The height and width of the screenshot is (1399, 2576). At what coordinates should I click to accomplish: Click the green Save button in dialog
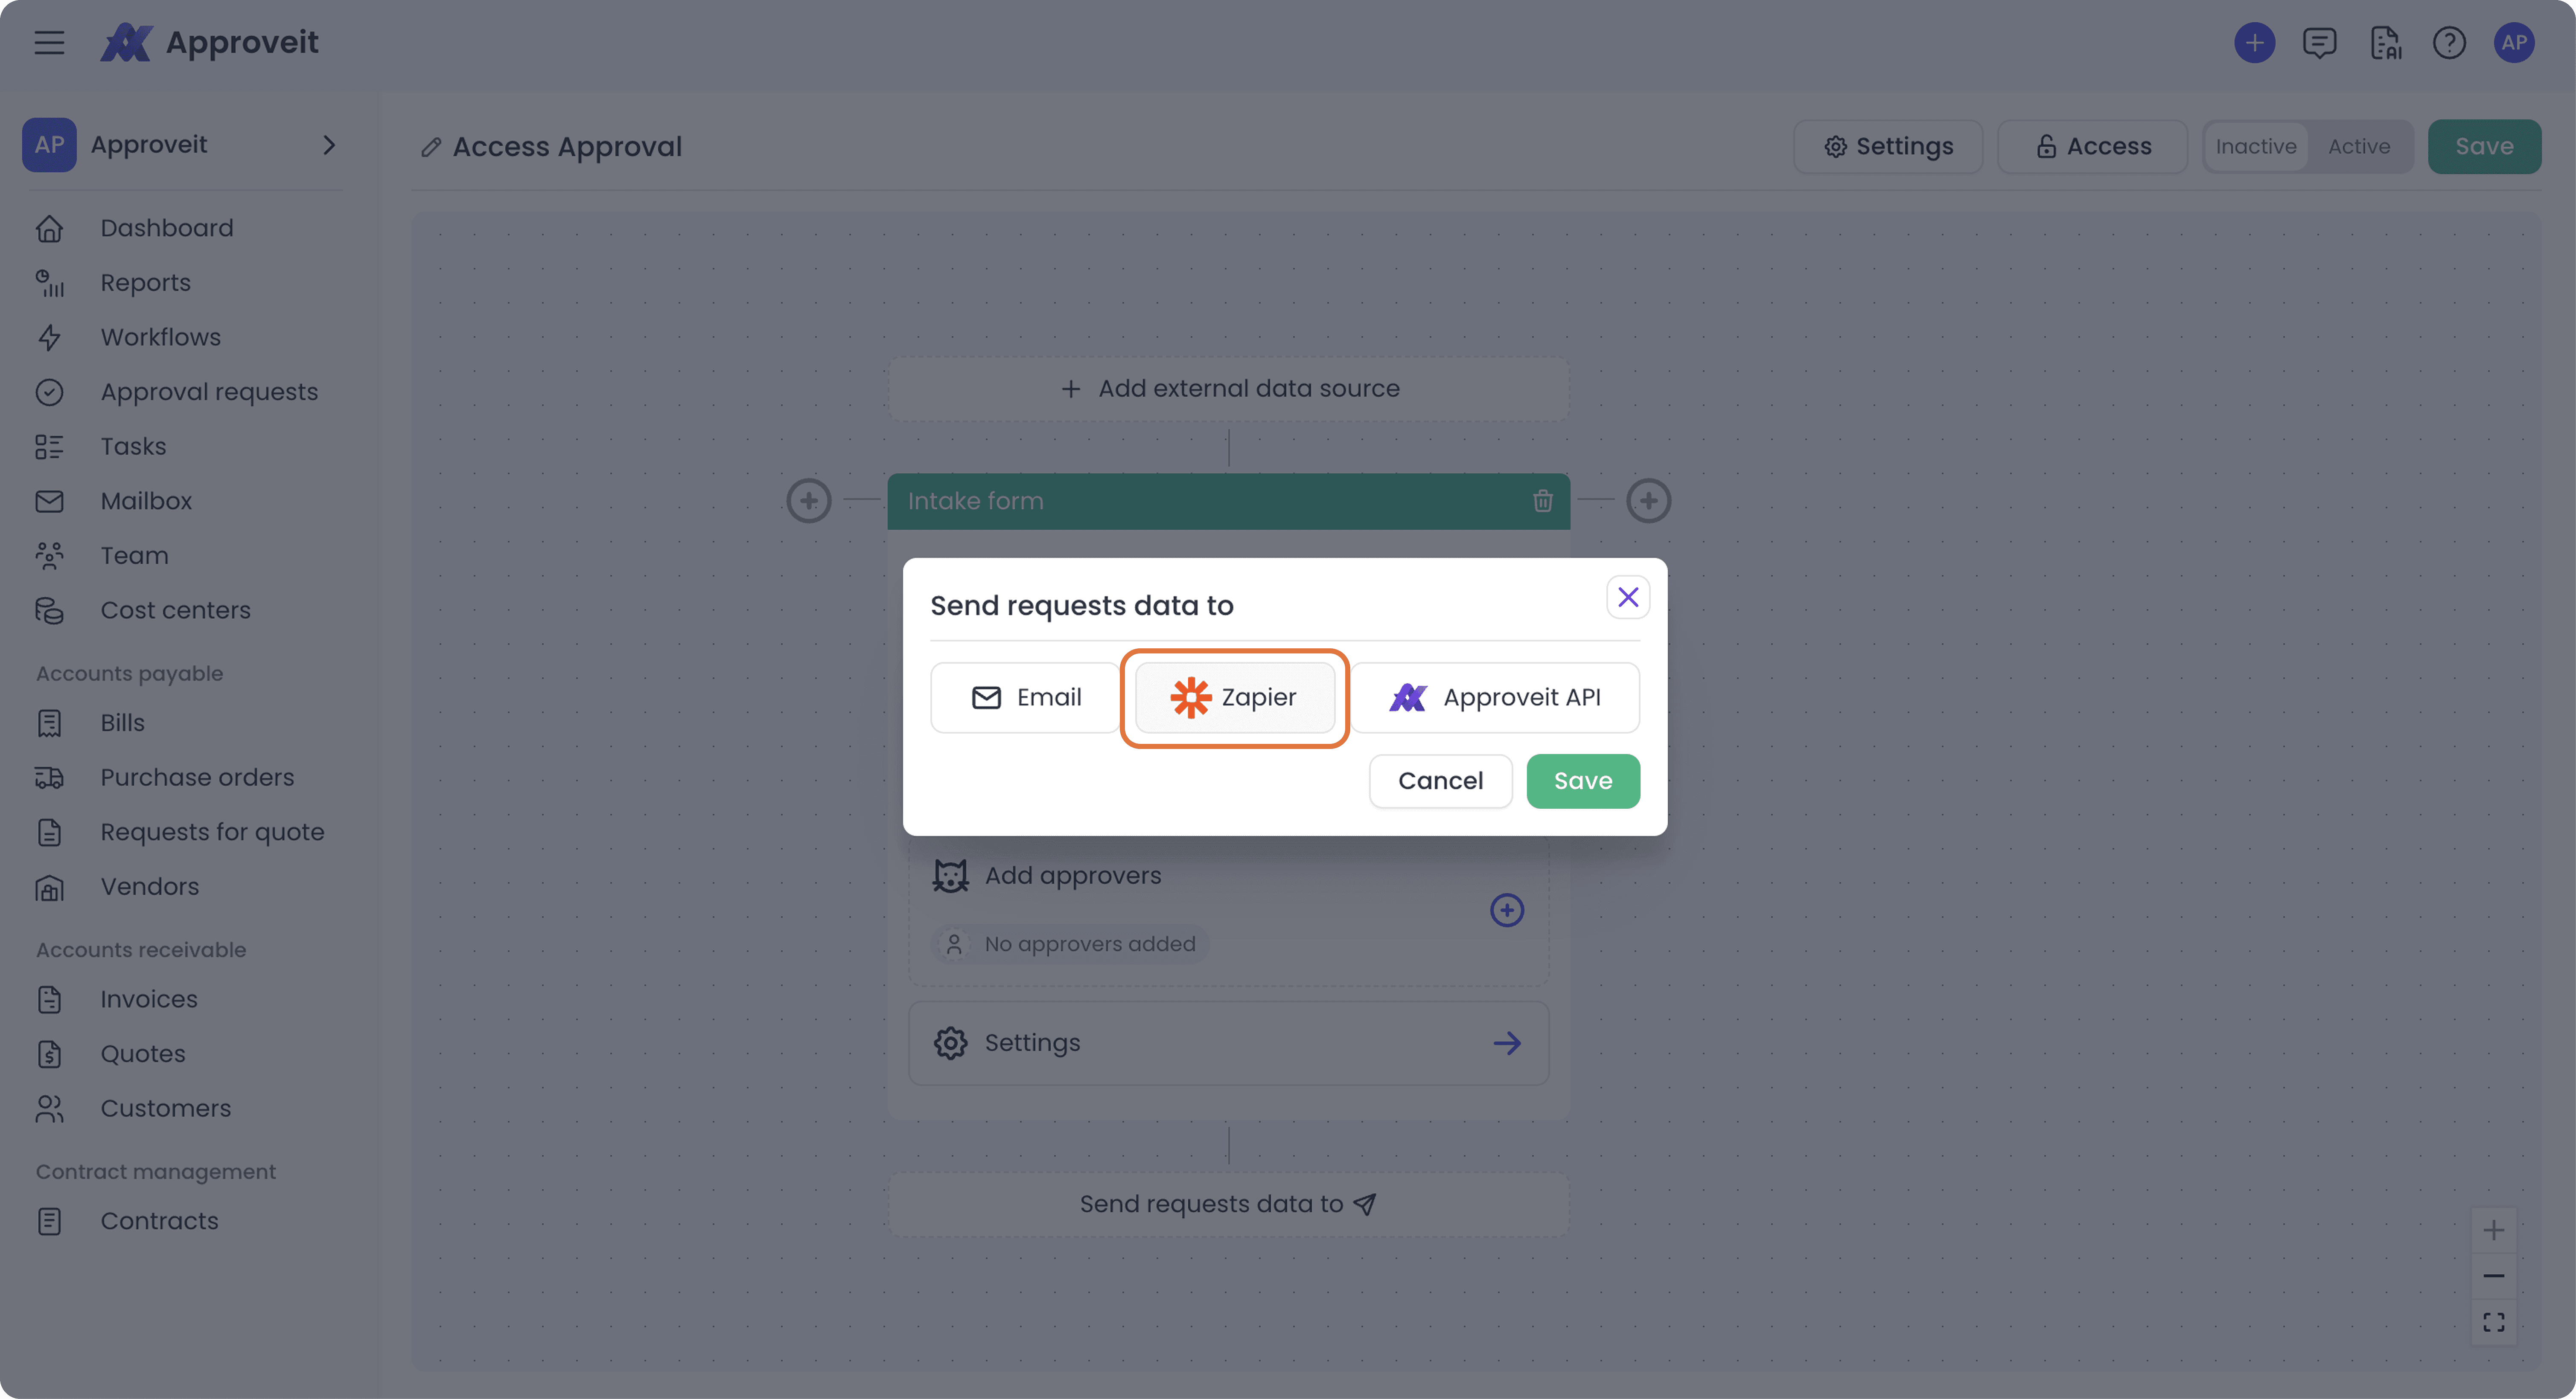[x=1583, y=781]
